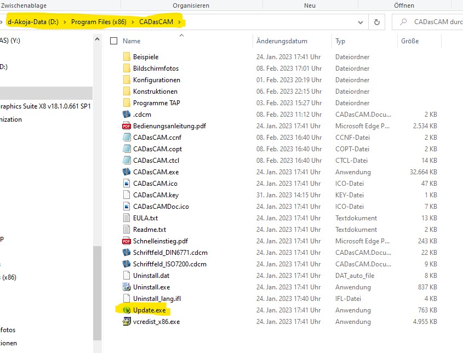Select the Schnelleinstieg.pdf file name
Image resolution: width=463 pixels, height=353 pixels.
pos(161,241)
